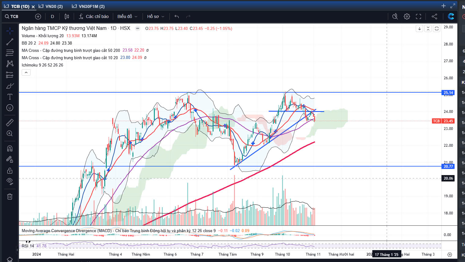465x262 pixels.
Task: Open the Fibonacci retracement tools
Action: 10,53
